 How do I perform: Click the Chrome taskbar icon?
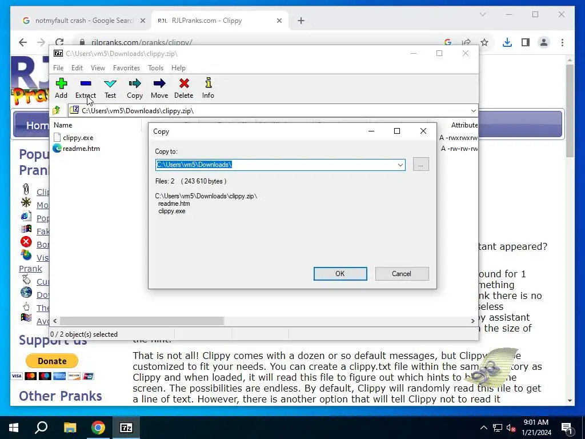(x=98, y=428)
